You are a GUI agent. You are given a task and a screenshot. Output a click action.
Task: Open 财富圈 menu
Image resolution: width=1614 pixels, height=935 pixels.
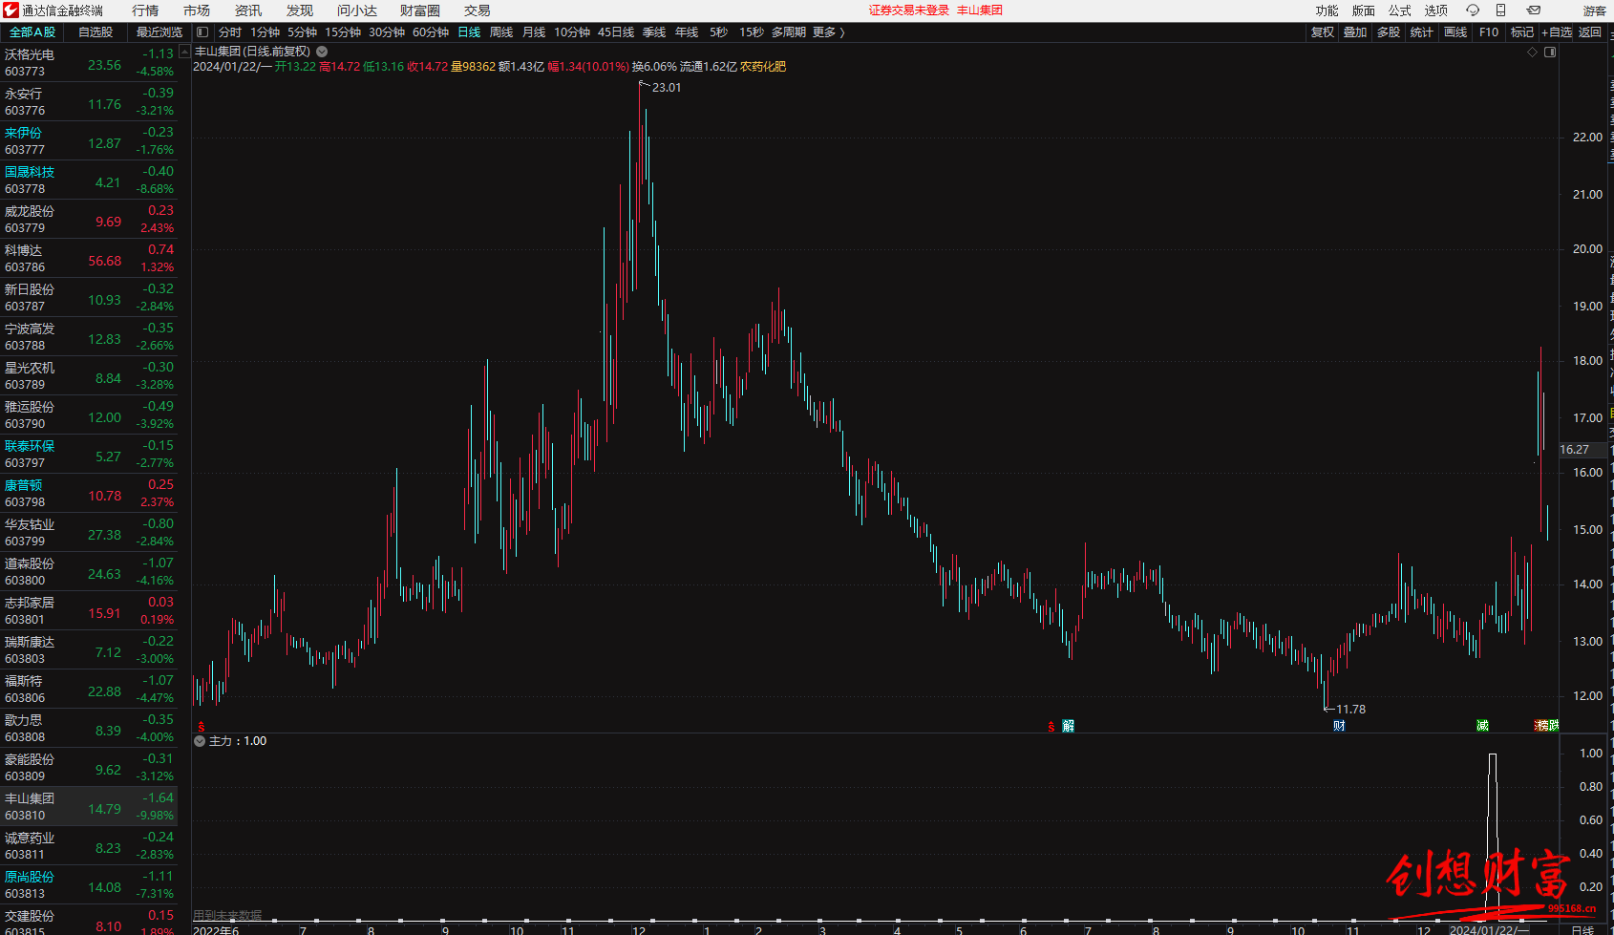(x=420, y=11)
